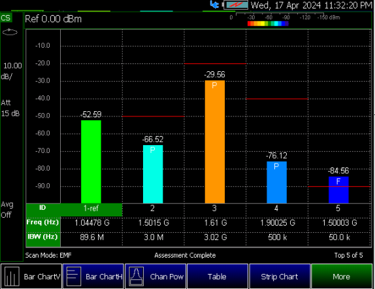Switch to Bar ChartH view
The height and width of the screenshot is (289, 375).
coord(93,277)
